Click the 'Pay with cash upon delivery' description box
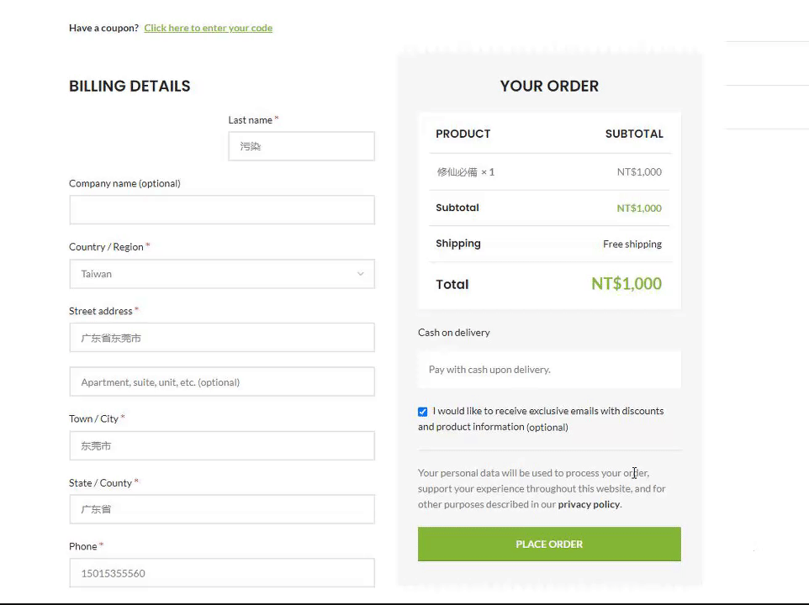809x605 pixels. pos(549,370)
